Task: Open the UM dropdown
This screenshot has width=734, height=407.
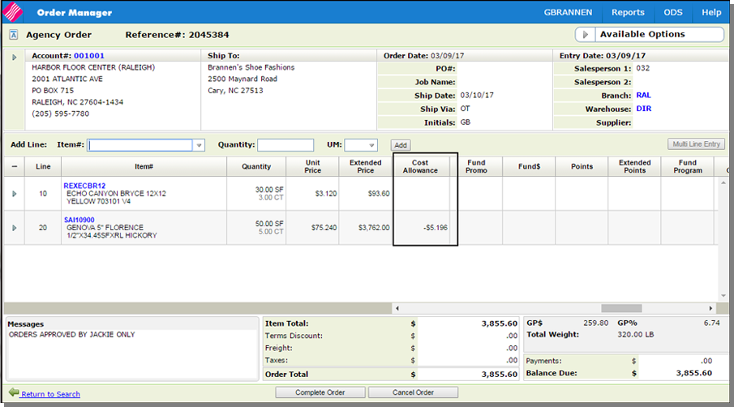Action: point(361,145)
